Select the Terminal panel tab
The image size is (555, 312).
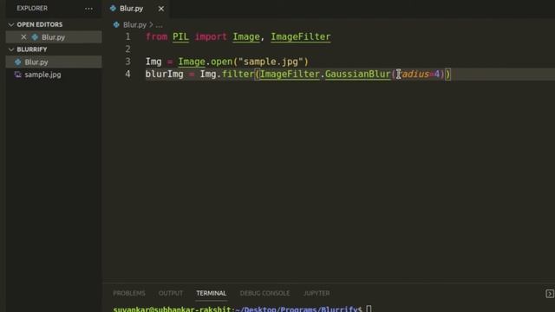tap(212, 293)
